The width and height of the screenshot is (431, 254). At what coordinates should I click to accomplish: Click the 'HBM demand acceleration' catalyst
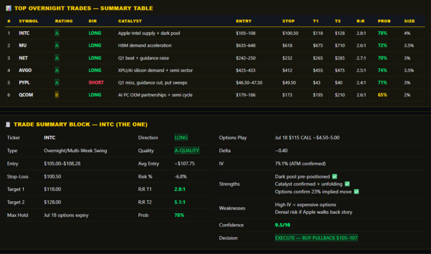(x=145, y=46)
